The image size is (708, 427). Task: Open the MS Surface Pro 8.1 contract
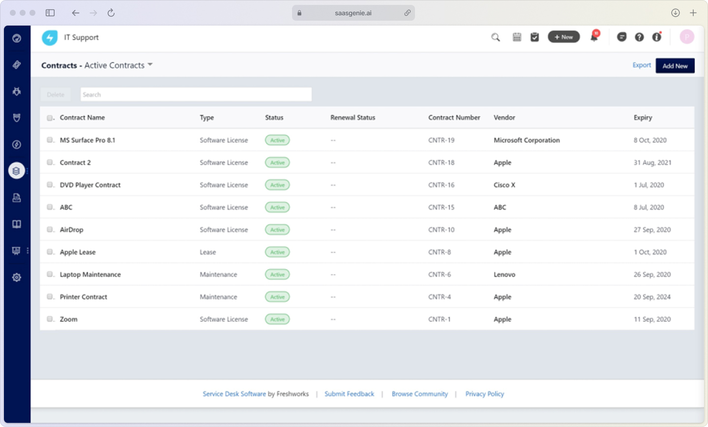tap(88, 140)
